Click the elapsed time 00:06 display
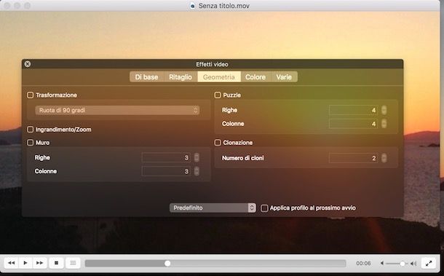Image resolution: width=444 pixels, height=276 pixels. [363, 263]
